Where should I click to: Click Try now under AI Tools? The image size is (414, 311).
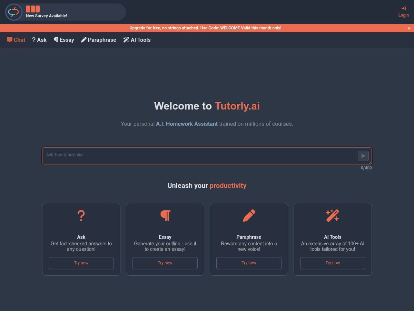click(333, 263)
